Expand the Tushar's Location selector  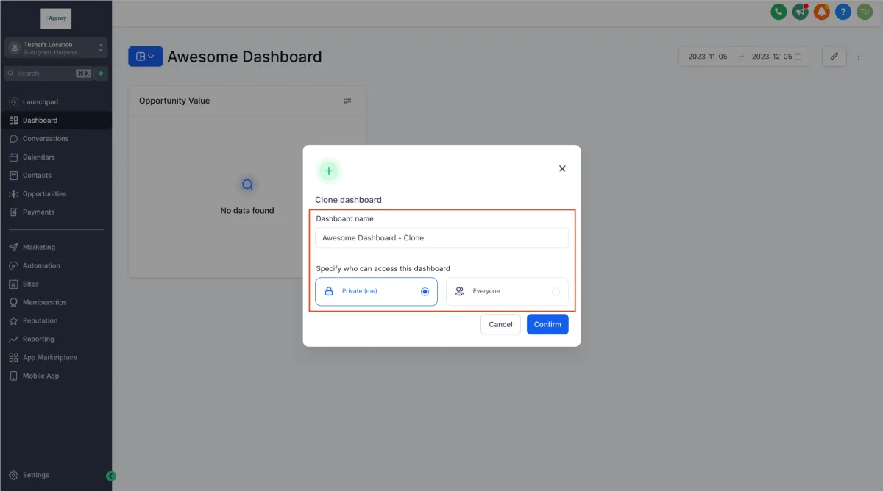pos(56,48)
